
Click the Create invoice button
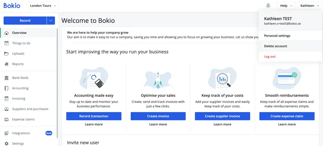pos(158,116)
